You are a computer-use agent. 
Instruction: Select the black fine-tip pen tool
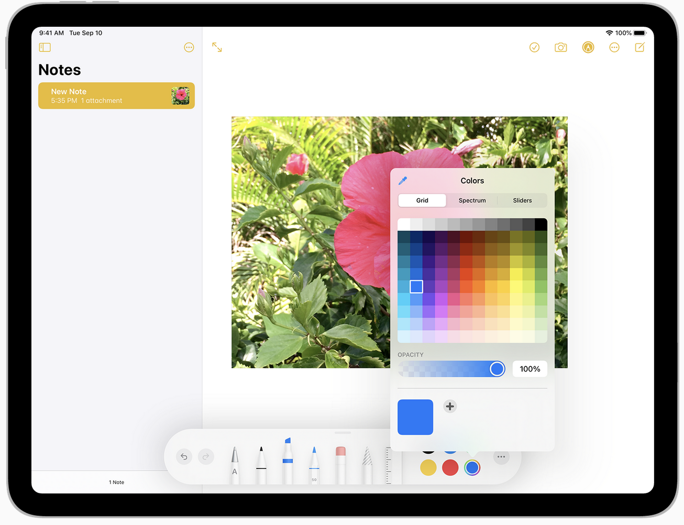[x=261, y=464]
